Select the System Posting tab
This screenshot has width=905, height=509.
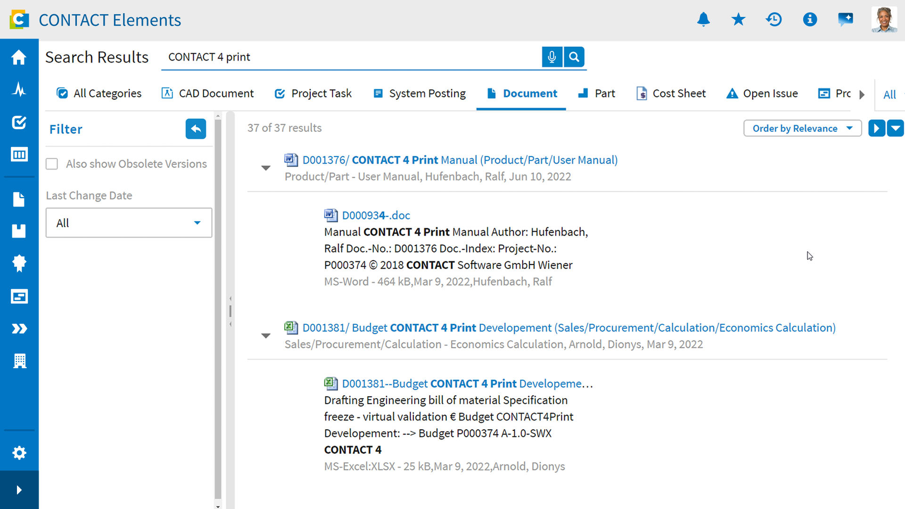pyautogui.click(x=420, y=93)
